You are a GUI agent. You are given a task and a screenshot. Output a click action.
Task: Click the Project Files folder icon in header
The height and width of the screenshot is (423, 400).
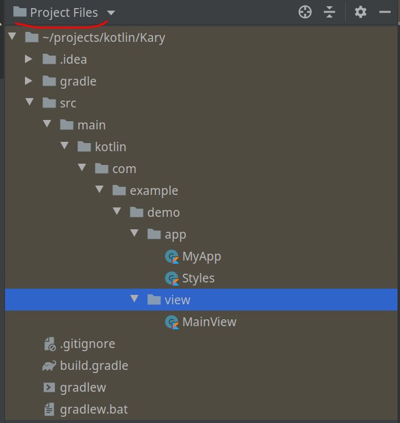(20, 12)
